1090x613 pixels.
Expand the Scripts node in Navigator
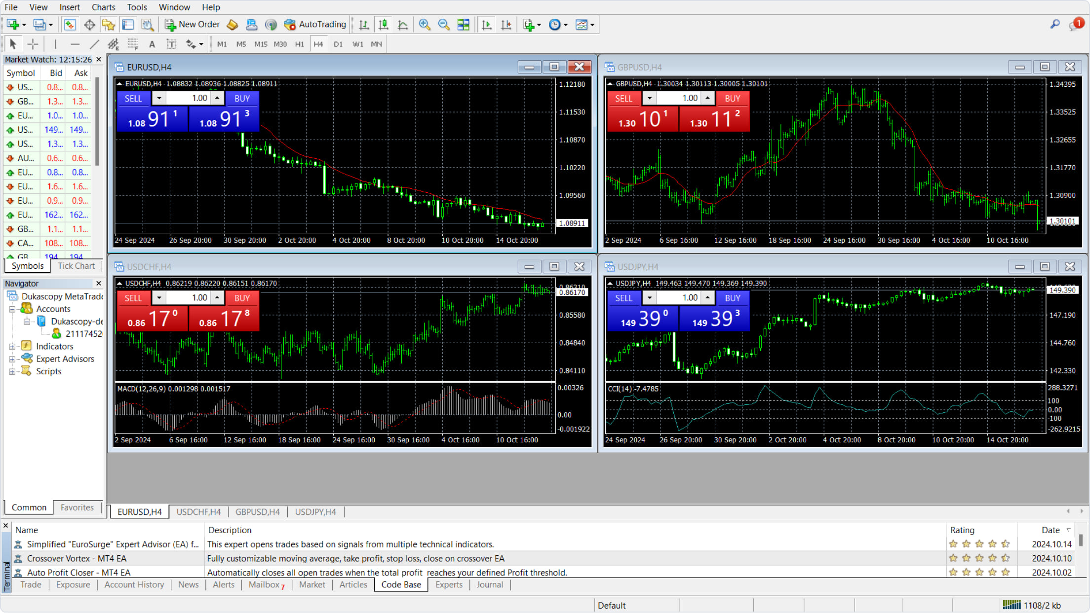pyautogui.click(x=12, y=371)
